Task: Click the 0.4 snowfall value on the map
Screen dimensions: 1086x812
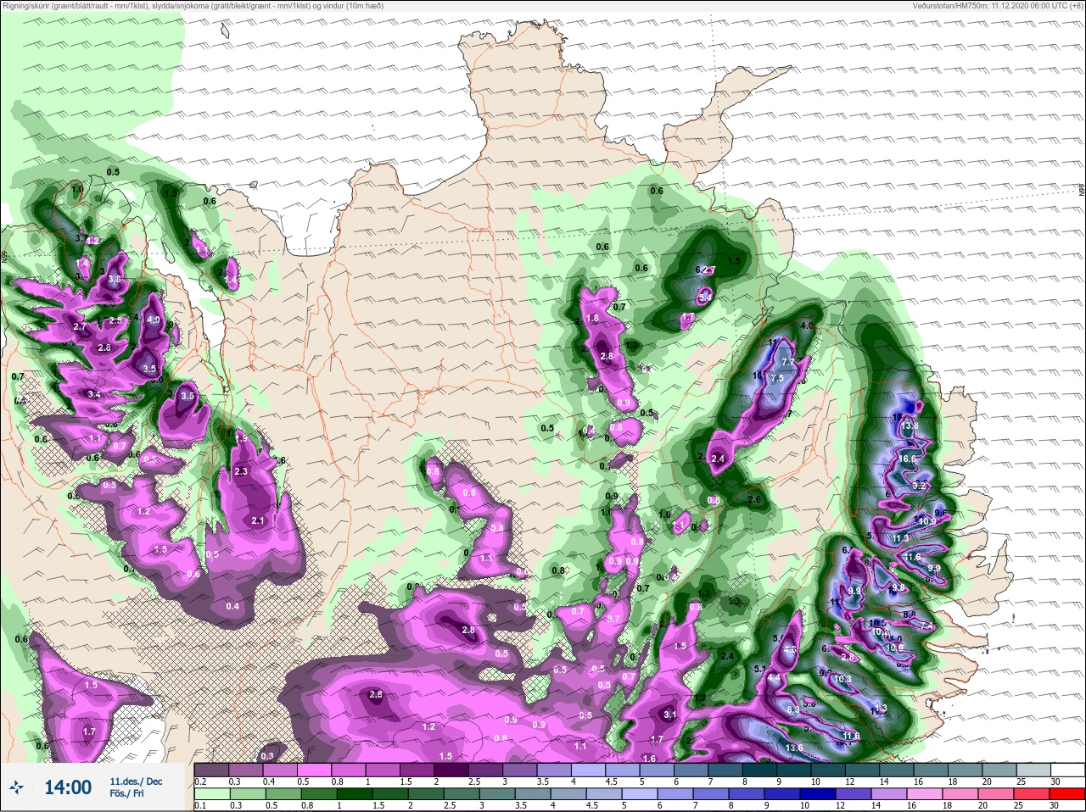Action: (232, 606)
